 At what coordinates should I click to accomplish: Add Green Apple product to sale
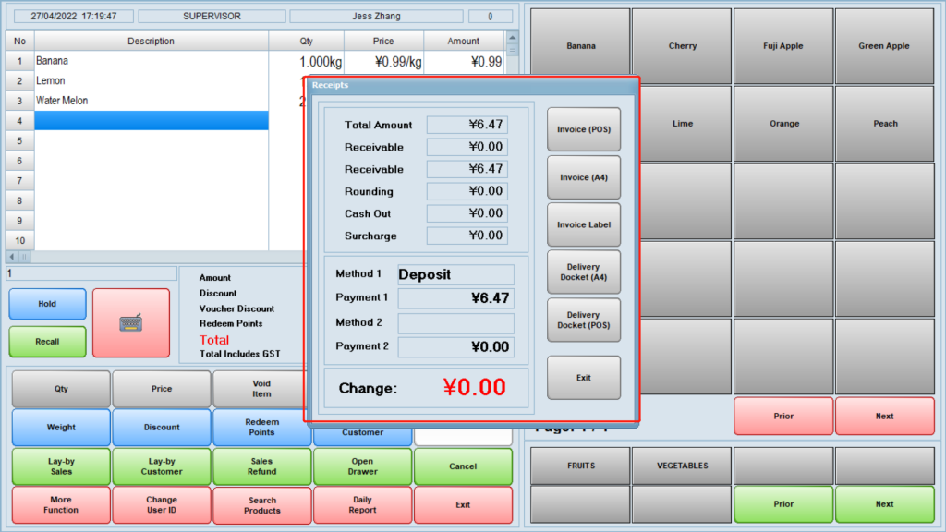[x=884, y=46]
